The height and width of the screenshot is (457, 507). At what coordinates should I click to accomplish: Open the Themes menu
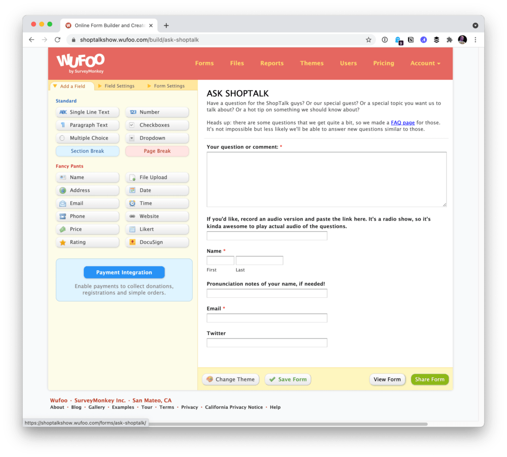click(x=312, y=63)
